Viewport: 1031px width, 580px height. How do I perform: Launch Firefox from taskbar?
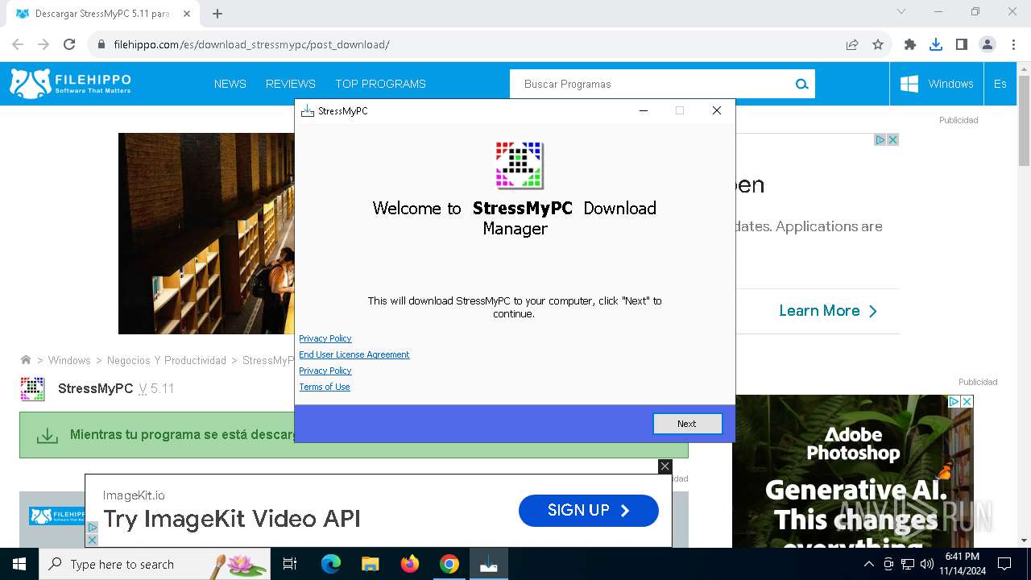point(410,564)
